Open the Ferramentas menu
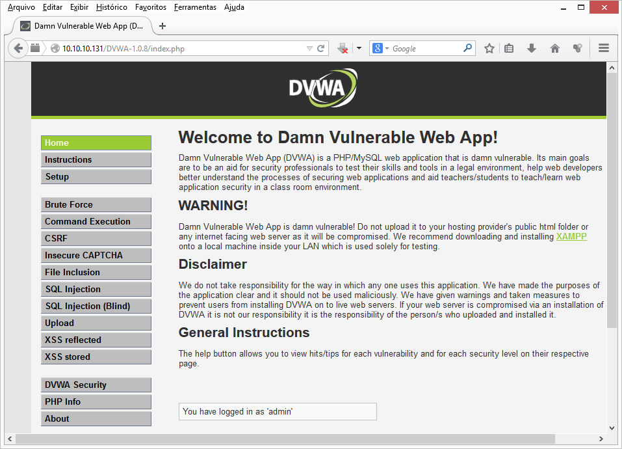This screenshot has height=449, width=622. point(195,7)
